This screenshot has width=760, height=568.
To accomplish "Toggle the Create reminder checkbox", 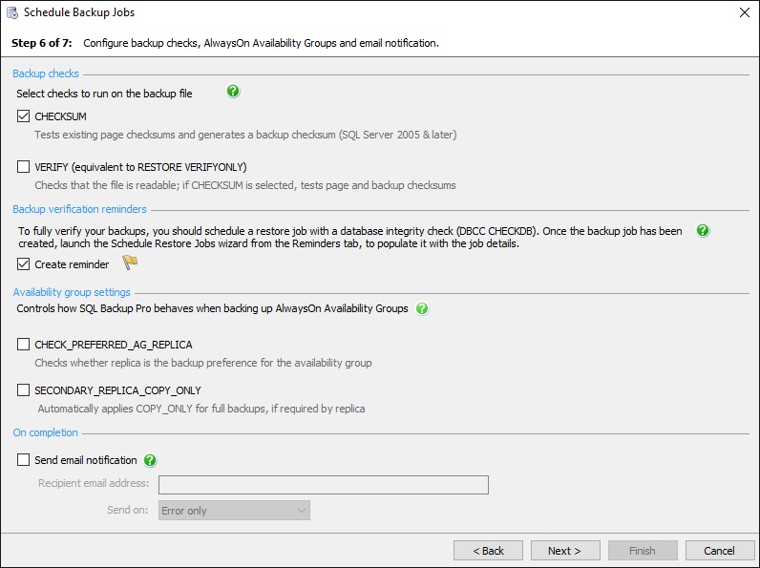I will (23, 264).
